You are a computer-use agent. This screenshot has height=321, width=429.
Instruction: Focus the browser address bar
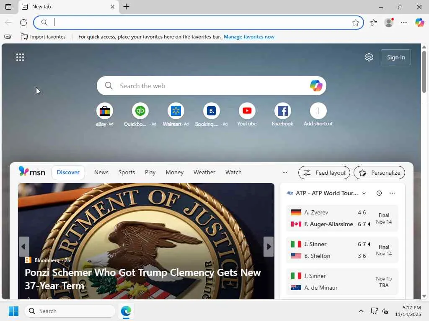198,23
